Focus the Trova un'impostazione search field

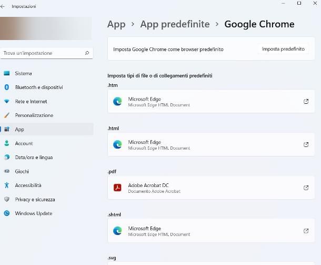tap(47, 53)
